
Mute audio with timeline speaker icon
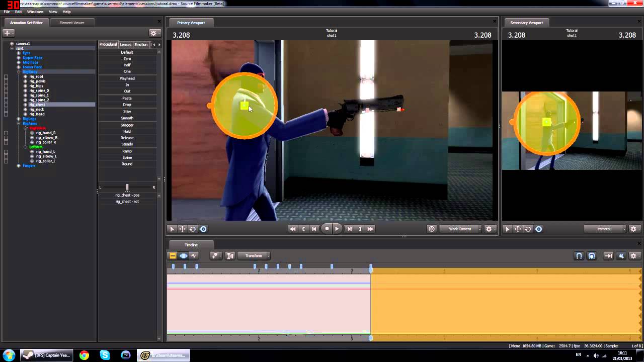621,256
